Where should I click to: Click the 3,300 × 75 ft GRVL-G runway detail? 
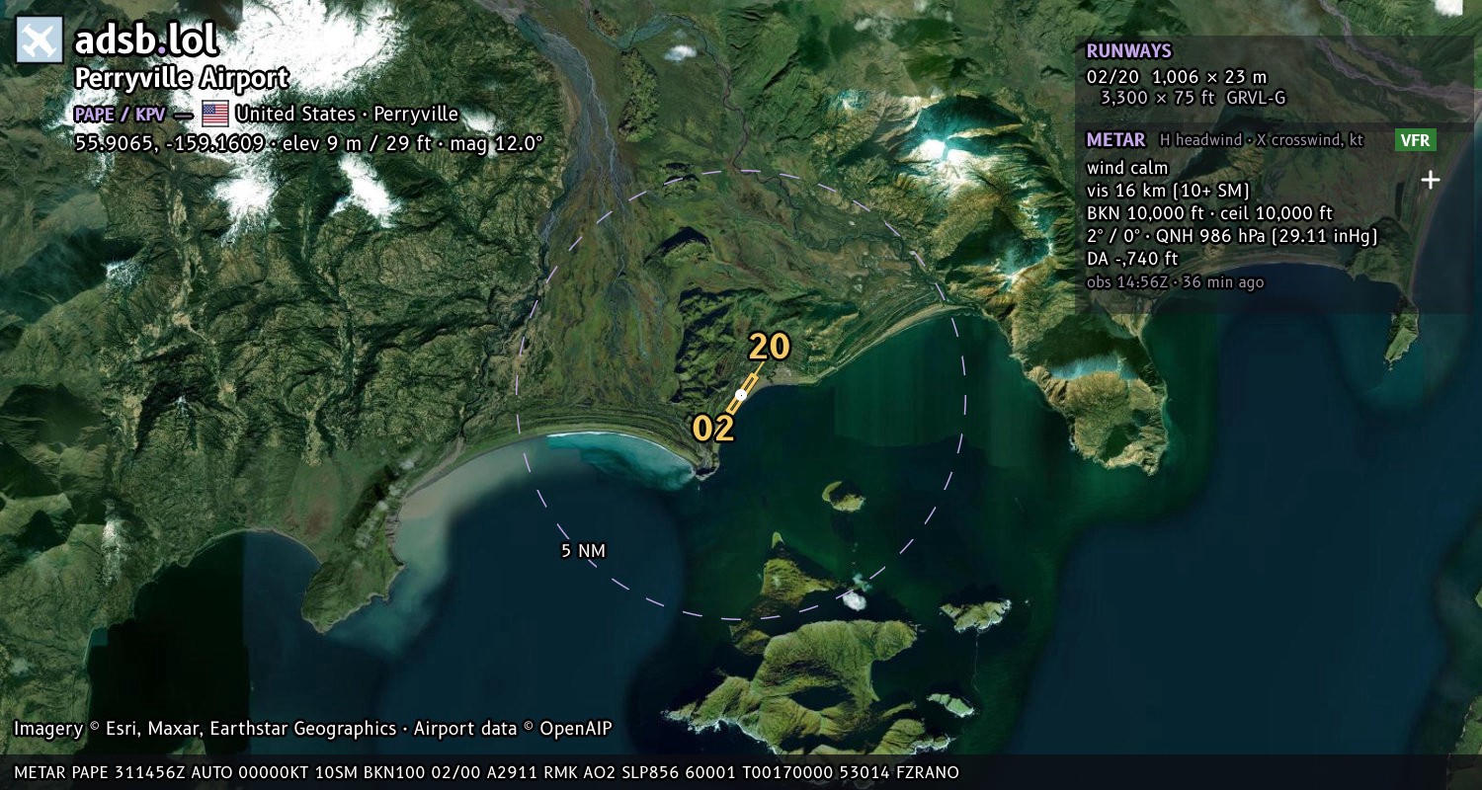click(x=1193, y=98)
